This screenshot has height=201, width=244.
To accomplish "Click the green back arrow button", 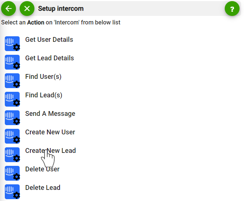I will coord(9,9).
